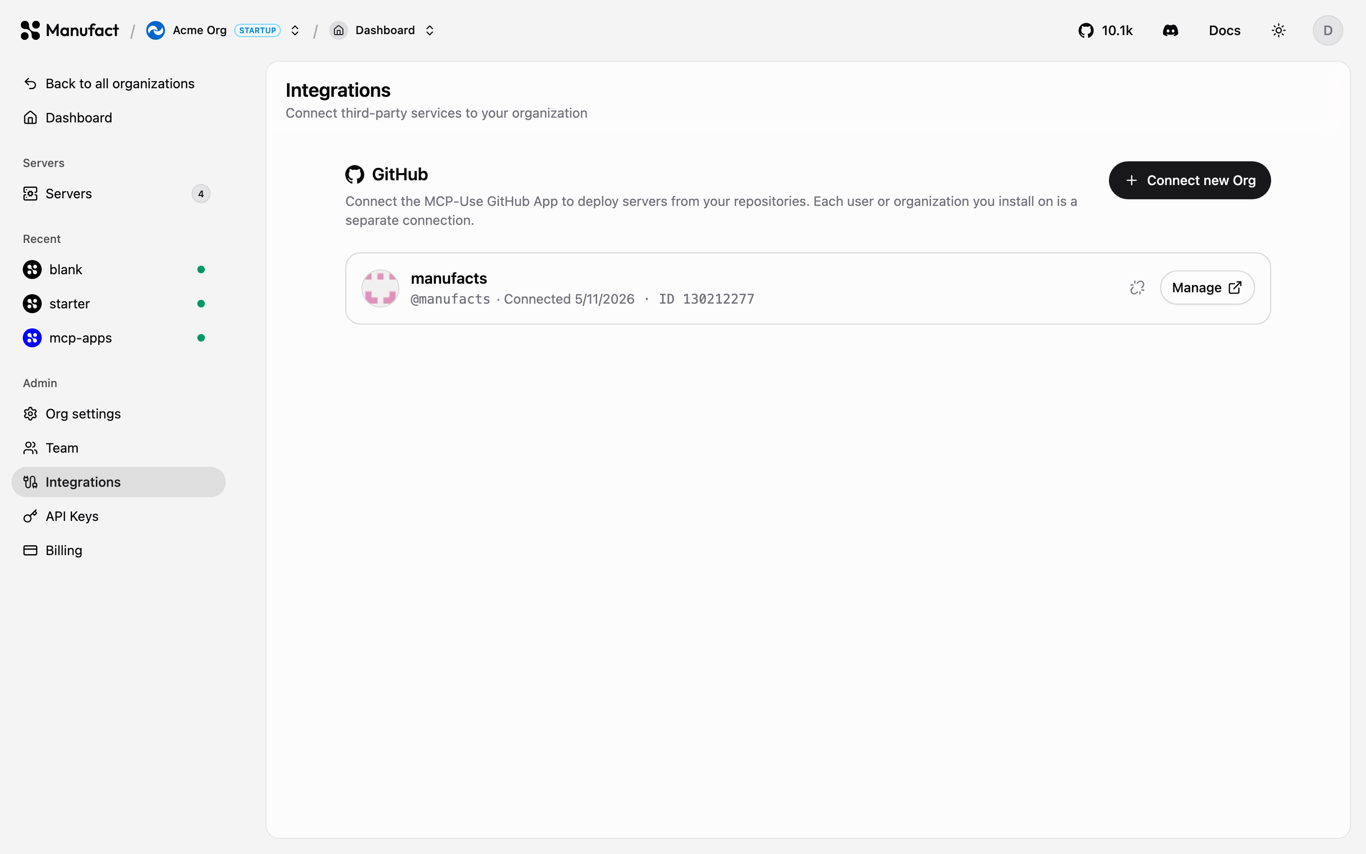Image resolution: width=1366 pixels, height=854 pixels.
Task: Open the Acme Org avatar icon
Action: pyautogui.click(x=155, y=30)
